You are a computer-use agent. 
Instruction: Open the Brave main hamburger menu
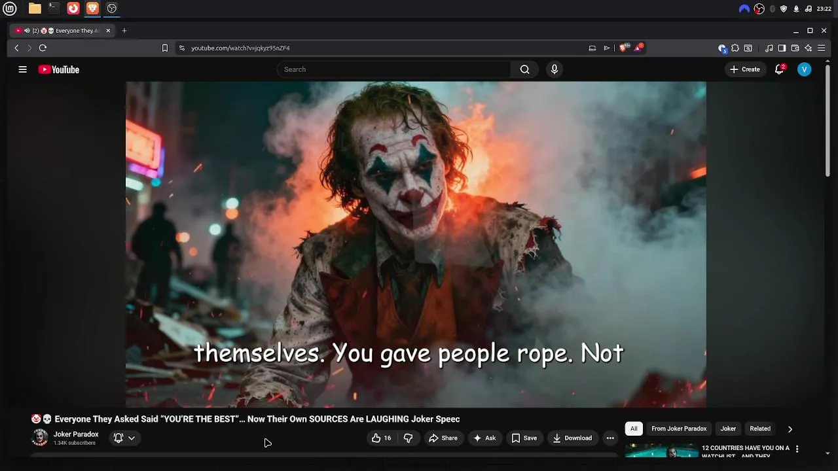coord(822,48)
